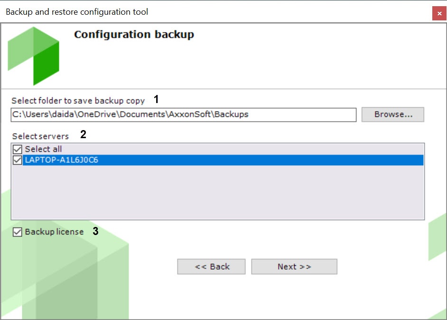The image size is (447, 320).
Task: Click annotation number 3 beside Backup license
Action: [95, 231]
